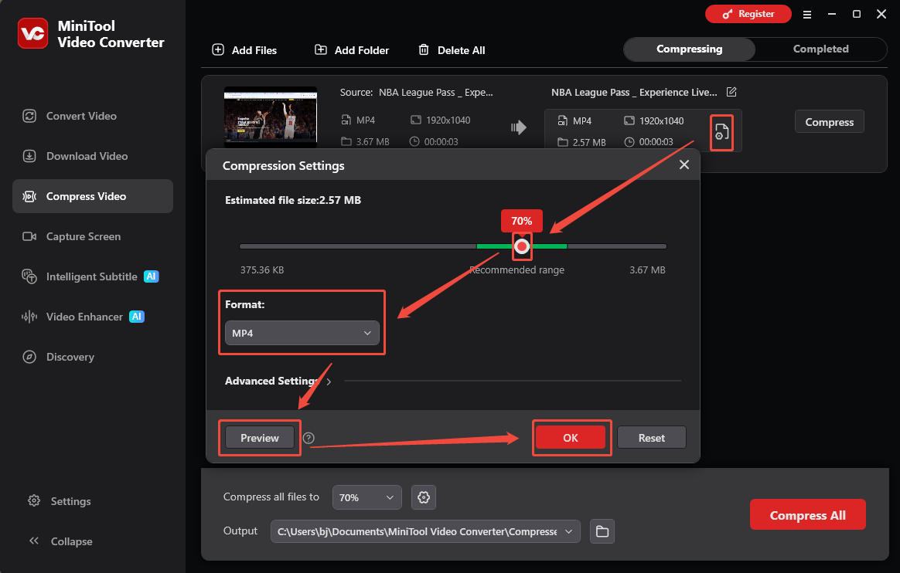Open the NBA League Pass video thumbnail
This screenshot has width=900, height=573.
271,117
